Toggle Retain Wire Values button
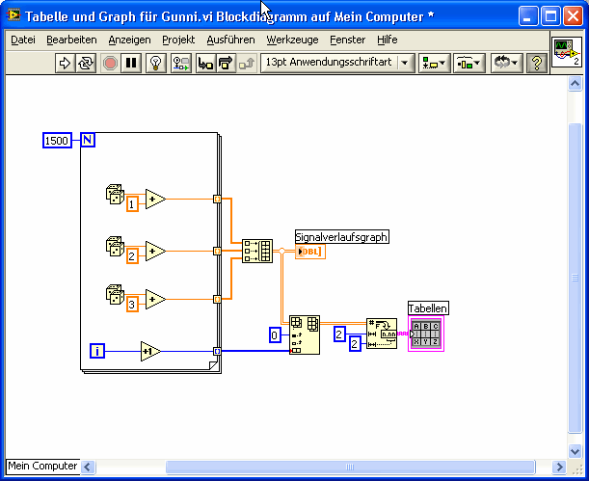The height and width of the screenshot is (481, 589). click(181, 63)
